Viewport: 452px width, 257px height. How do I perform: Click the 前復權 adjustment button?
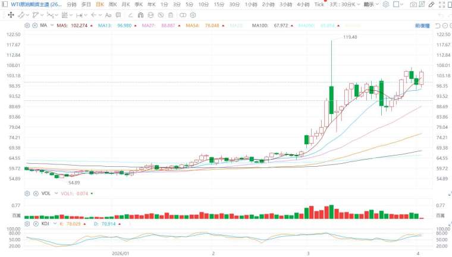tap(423, 26)
